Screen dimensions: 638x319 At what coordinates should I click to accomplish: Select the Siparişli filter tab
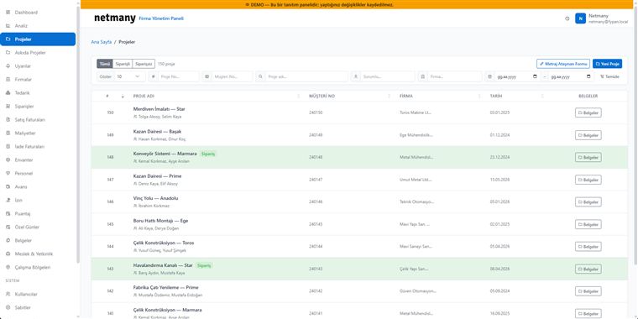coord(123,64)
